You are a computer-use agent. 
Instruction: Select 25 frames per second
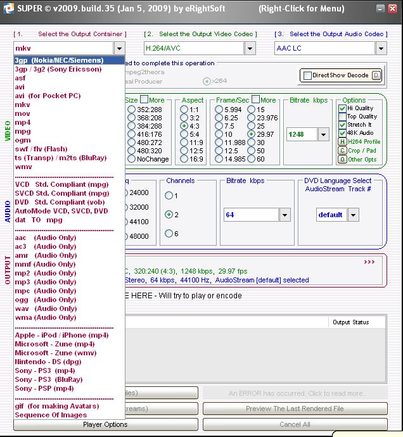252,126
